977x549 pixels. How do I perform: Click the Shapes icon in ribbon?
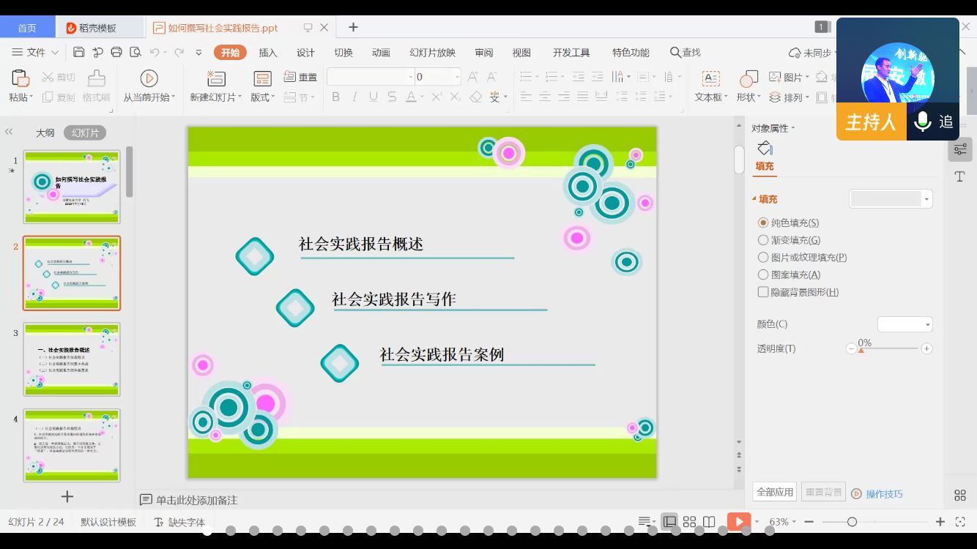tap(748, 78)
